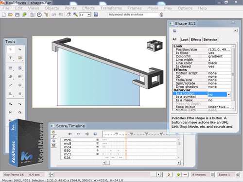The width and height of the screenshot is (243, 182).
Task: Click the frame slider bar at bottom
Action: tap(105, 175)
